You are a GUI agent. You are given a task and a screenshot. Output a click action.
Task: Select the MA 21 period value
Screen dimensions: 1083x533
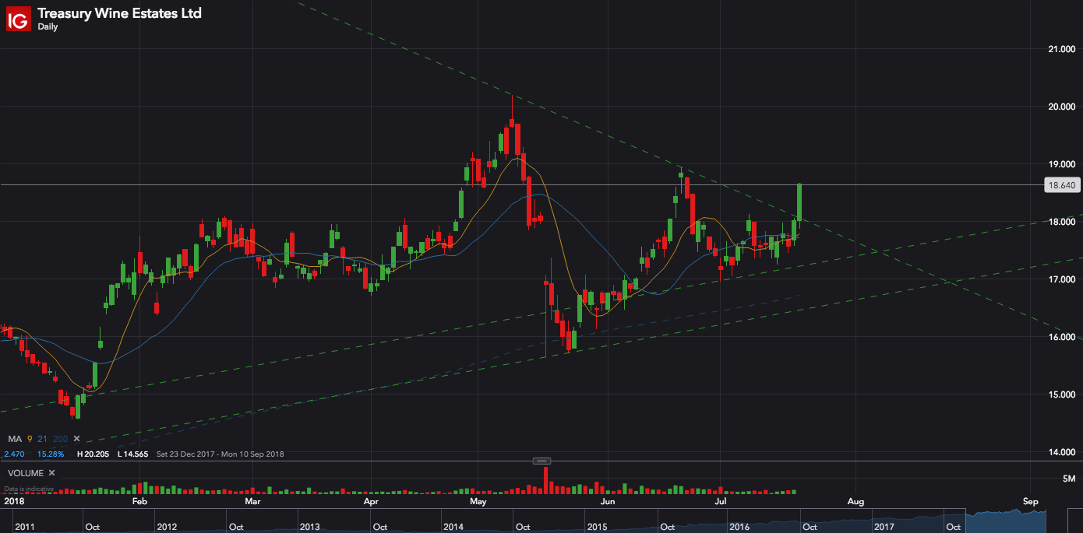(42, 439)
